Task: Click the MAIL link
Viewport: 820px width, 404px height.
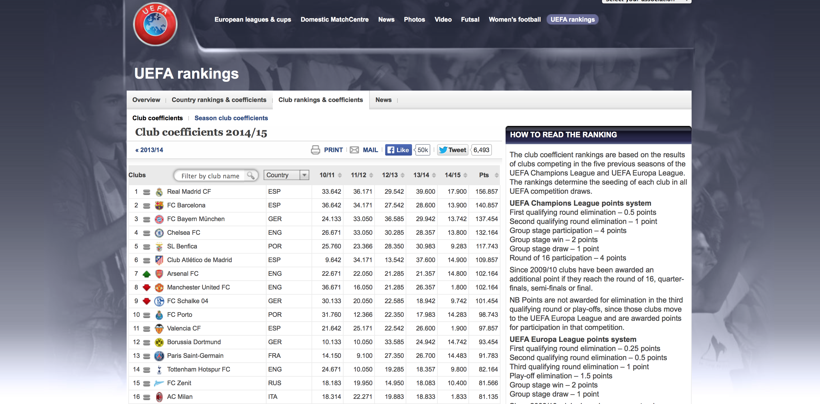Action: pyautogui.click(x=370, y=150)
